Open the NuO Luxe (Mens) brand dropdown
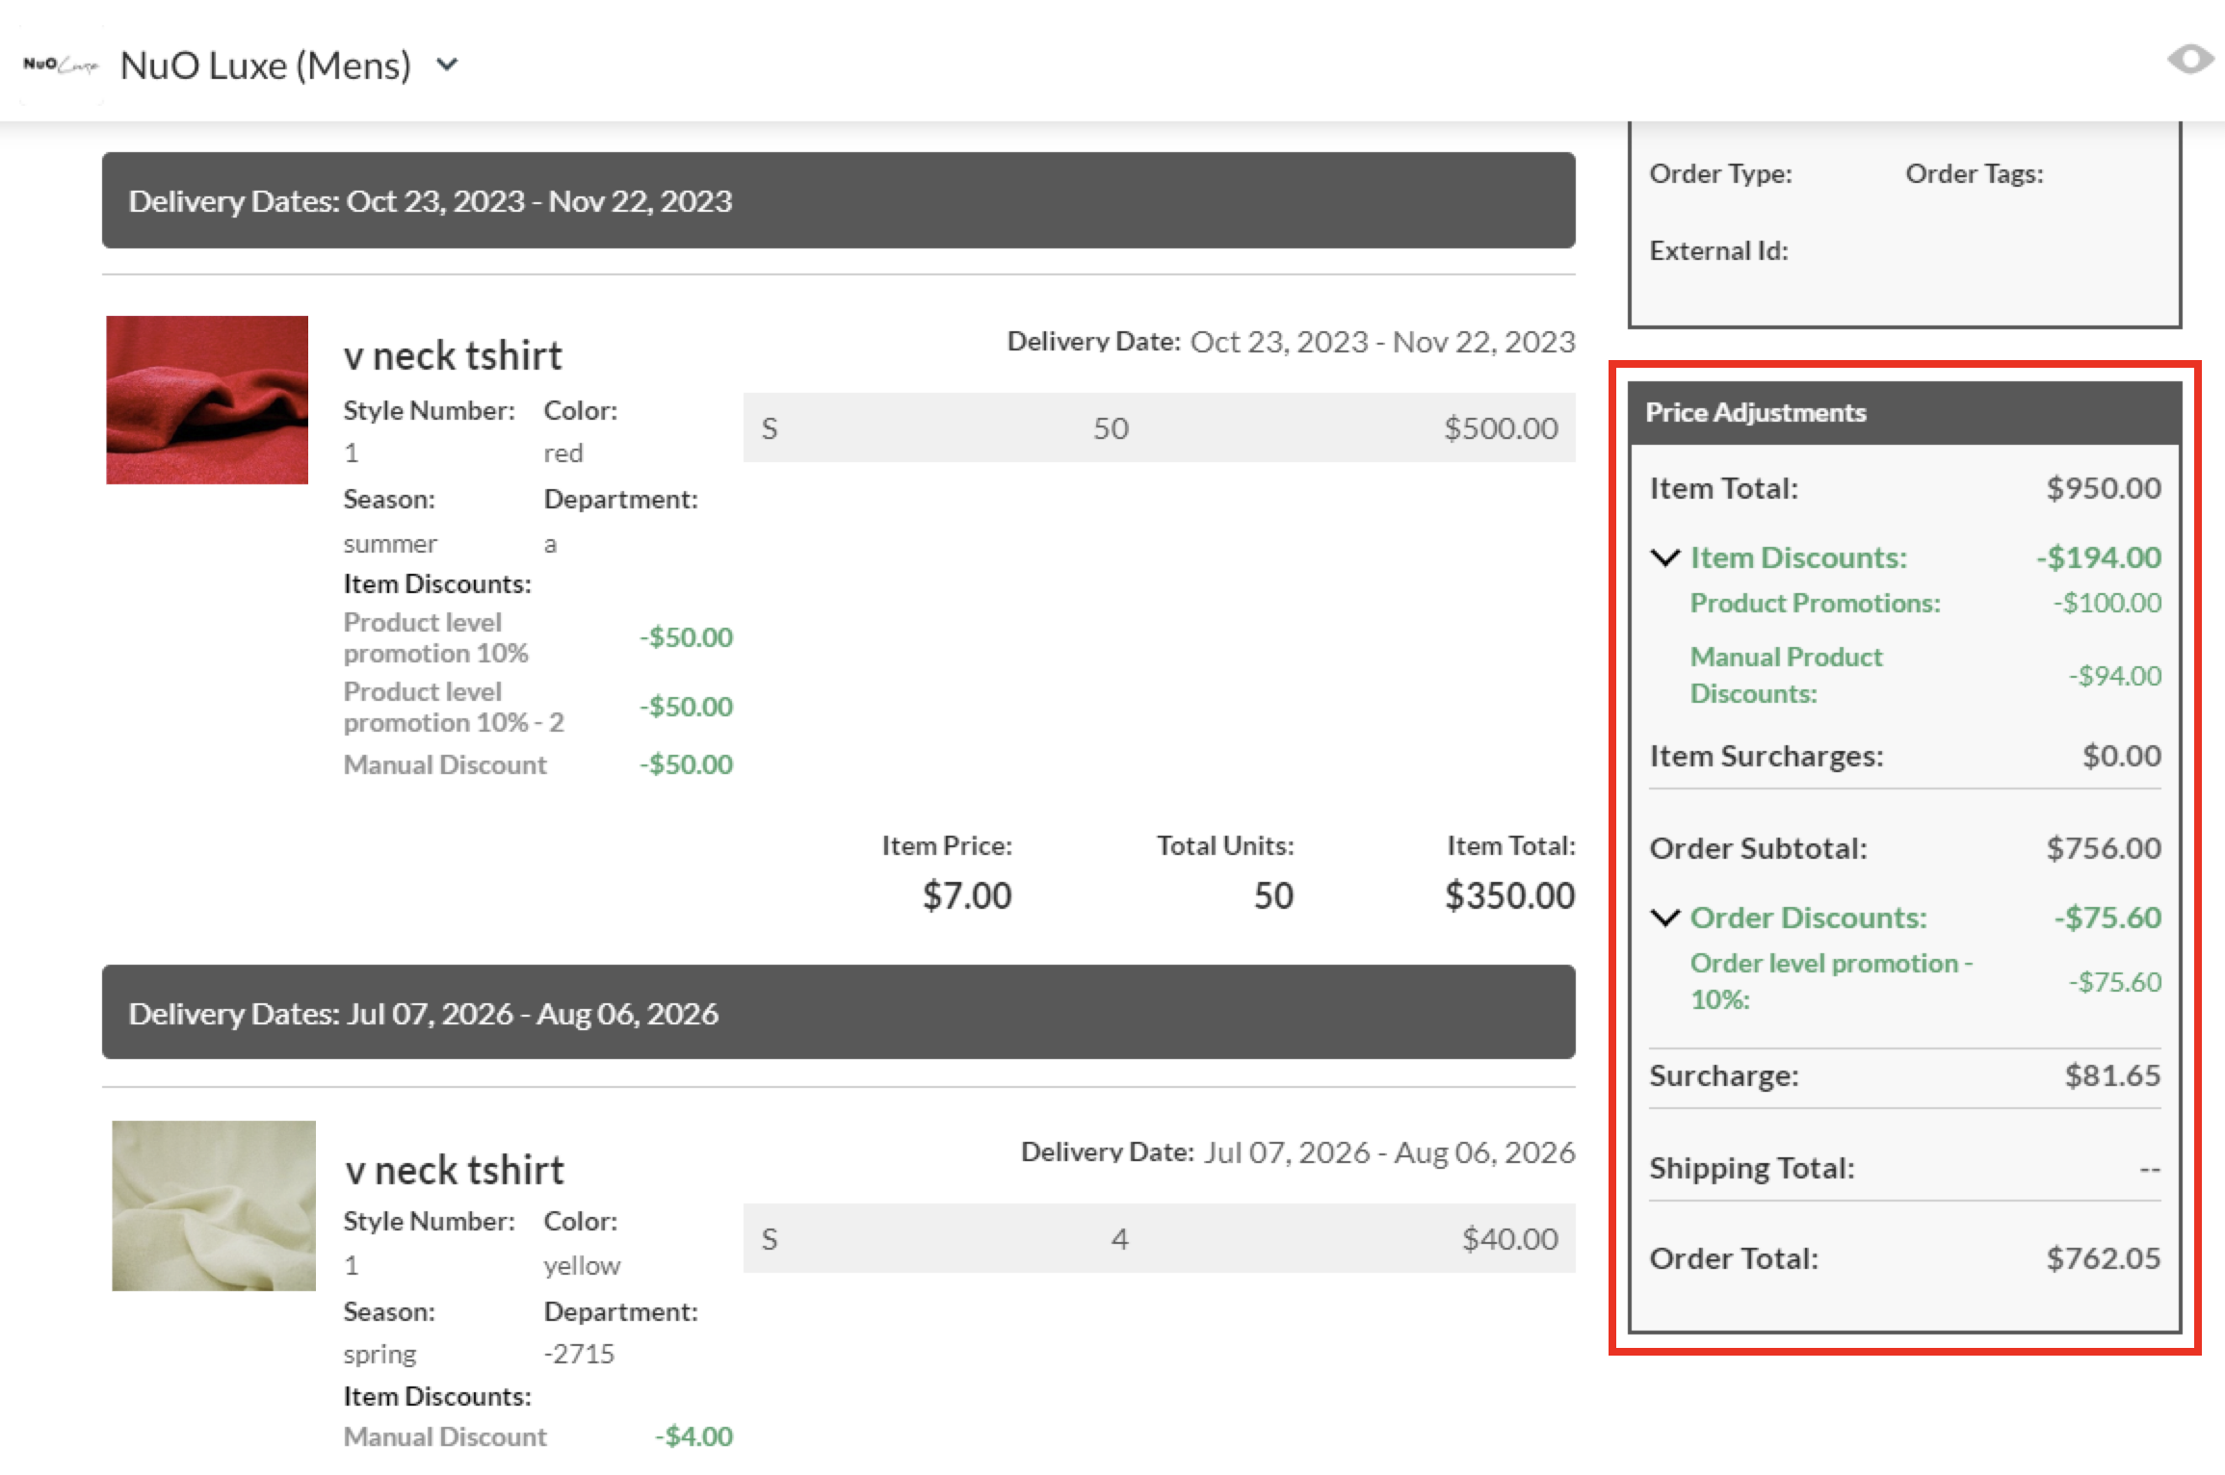 [446, 65]
